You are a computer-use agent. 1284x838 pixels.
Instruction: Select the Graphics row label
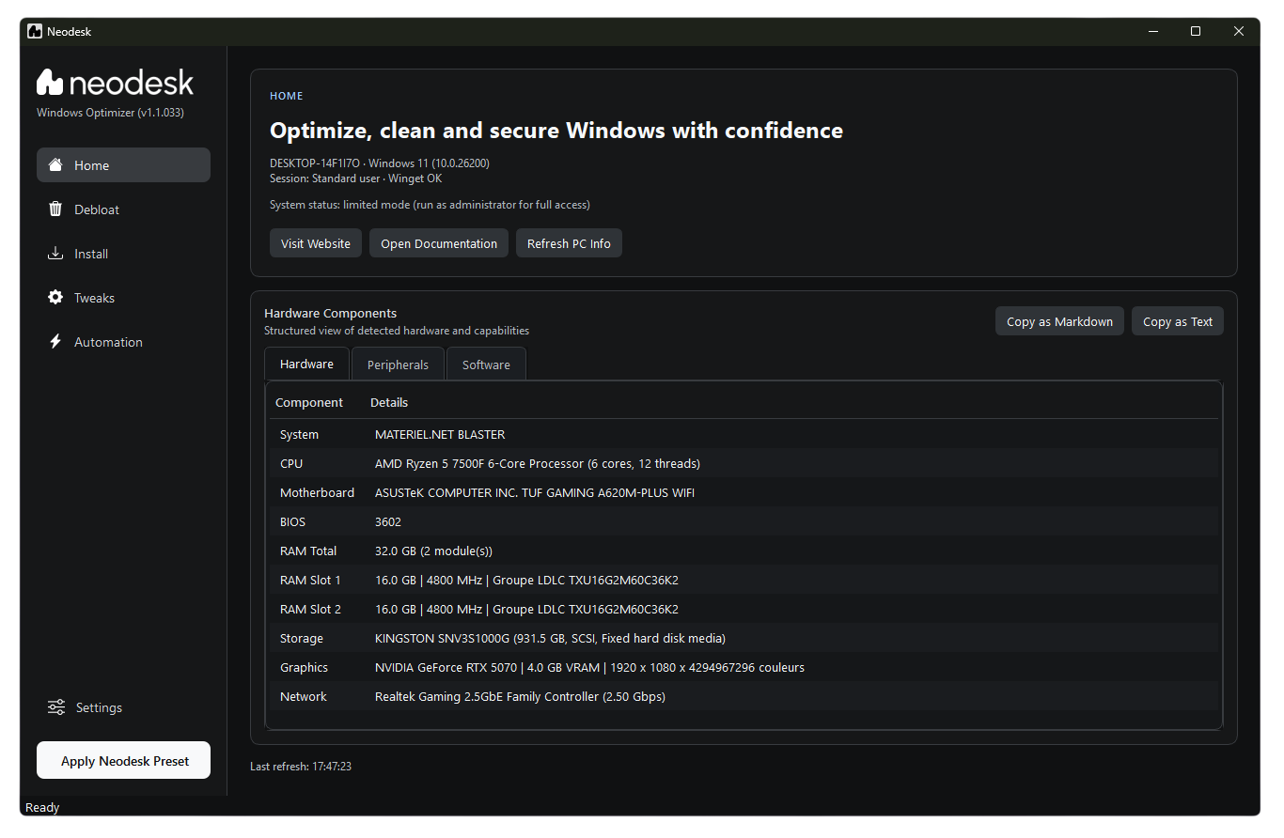point(304,668)
